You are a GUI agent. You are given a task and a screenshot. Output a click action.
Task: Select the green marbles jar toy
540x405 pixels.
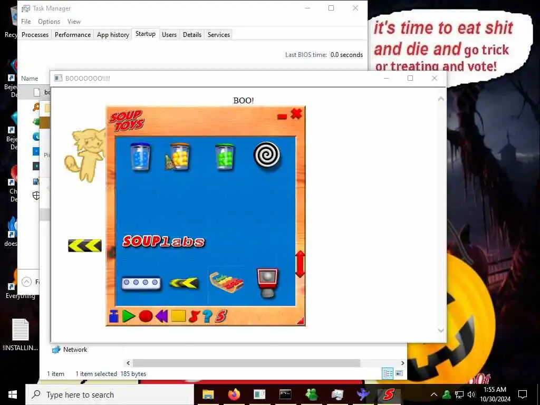point(225,157)
